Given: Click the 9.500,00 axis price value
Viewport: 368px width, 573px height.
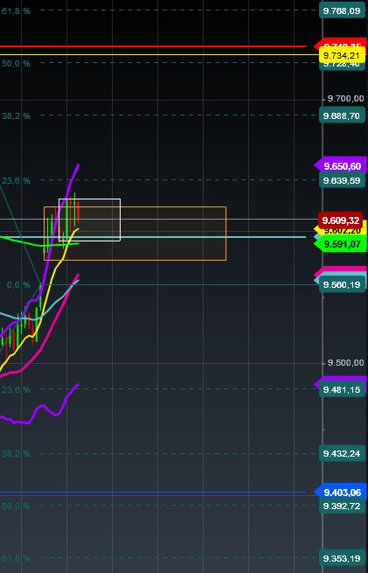Looking at the screenshot, I should click(x=346, y=362).
